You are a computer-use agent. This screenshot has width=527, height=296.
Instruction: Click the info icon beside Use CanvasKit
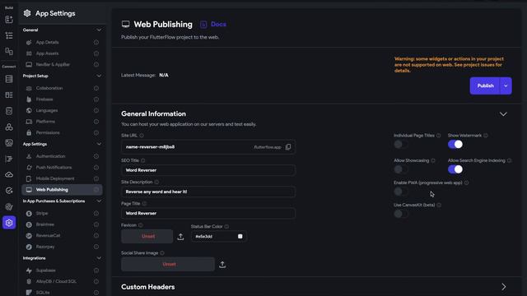(x=439, y=205)
